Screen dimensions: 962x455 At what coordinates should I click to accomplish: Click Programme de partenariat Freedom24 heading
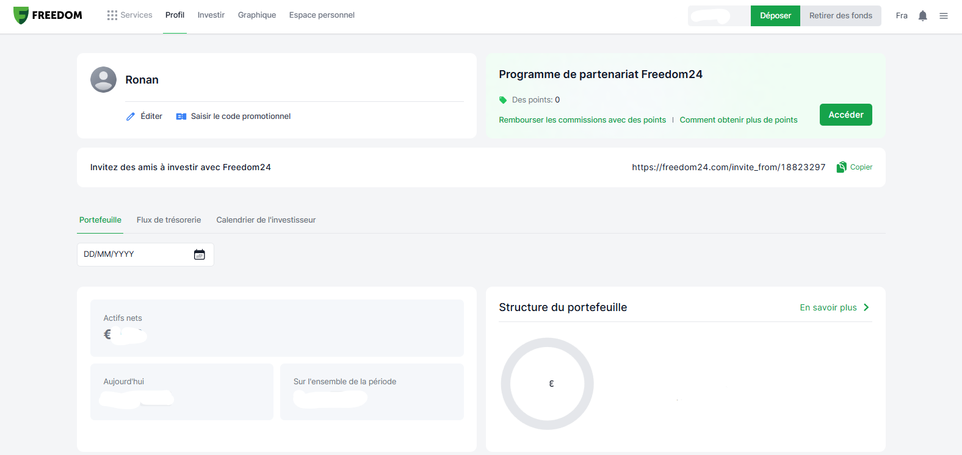pyautogui.click(x=601, y=74)
